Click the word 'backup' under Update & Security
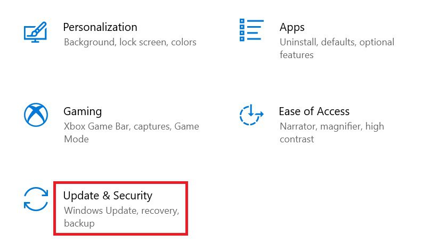Image resolution: width=431 pixels, height=250 pixels. click(79, 223)
